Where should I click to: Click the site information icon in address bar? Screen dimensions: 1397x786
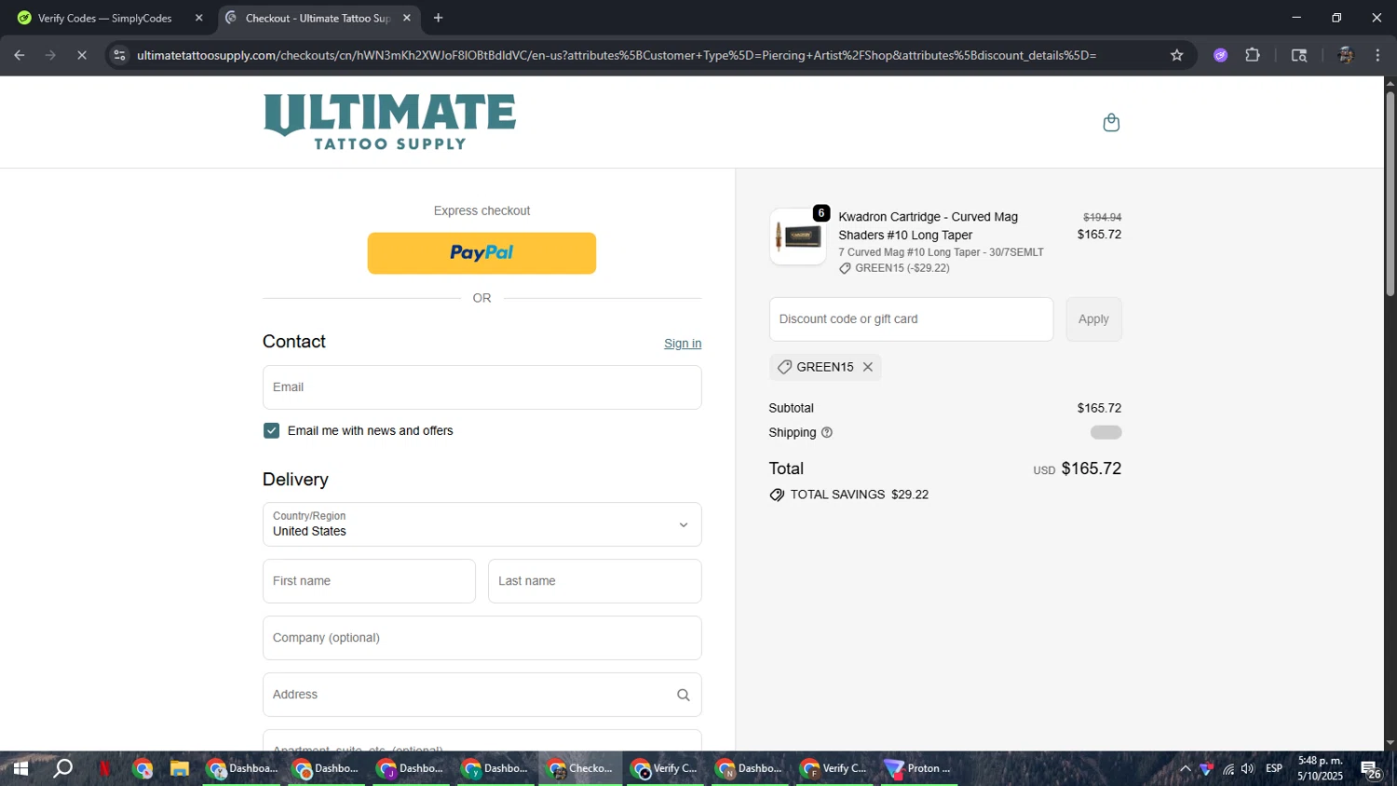pos(119,55)
